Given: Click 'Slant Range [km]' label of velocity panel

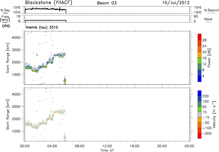Looking at the screenshot, I should coord(8,115).
